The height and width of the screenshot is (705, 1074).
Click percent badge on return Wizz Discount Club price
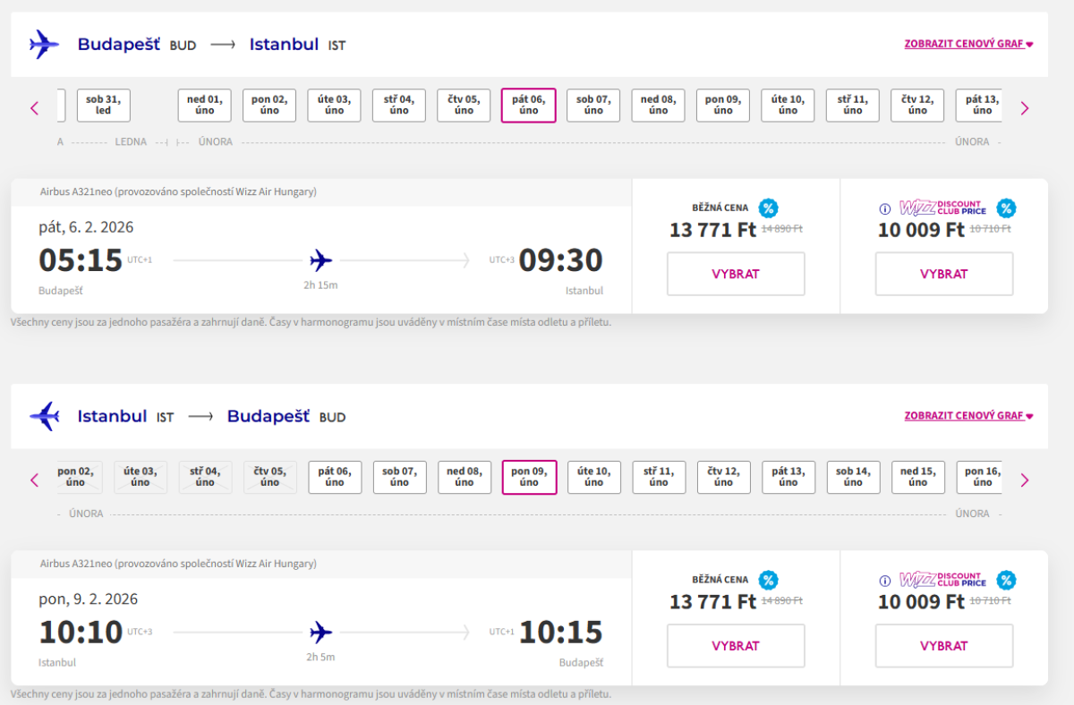click(1006, 580)
